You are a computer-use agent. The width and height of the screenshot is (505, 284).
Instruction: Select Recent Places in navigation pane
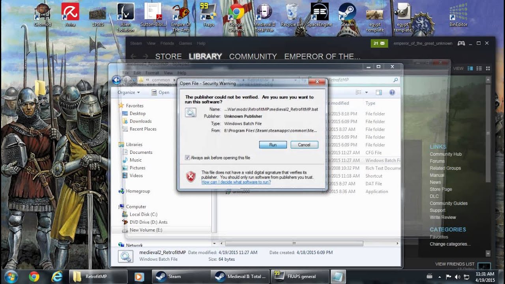(143, 129)
